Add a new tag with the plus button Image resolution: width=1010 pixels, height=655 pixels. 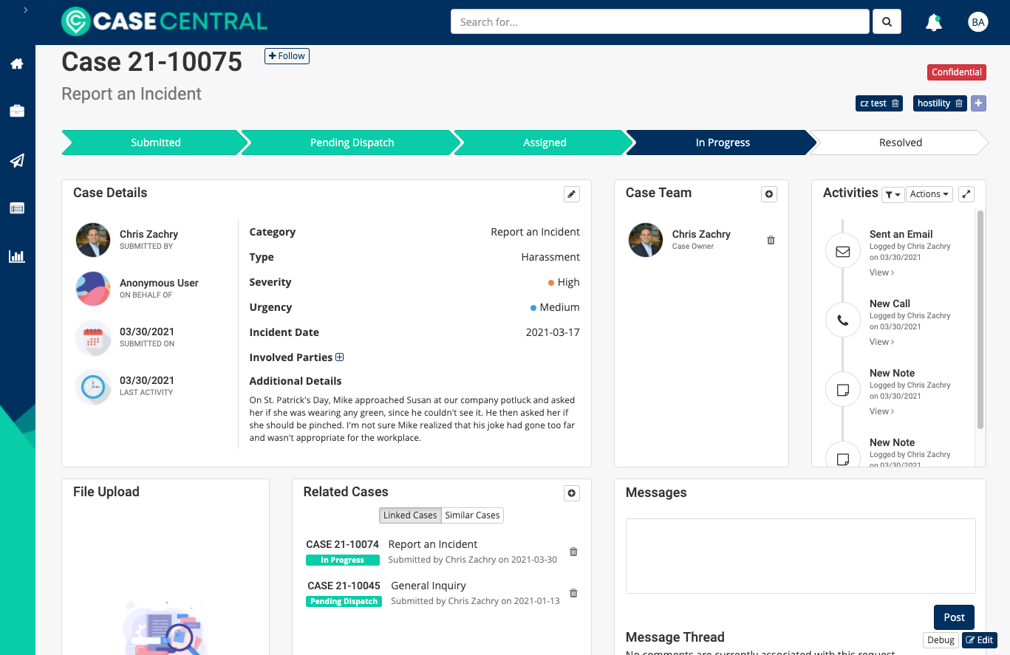point(978,103)
